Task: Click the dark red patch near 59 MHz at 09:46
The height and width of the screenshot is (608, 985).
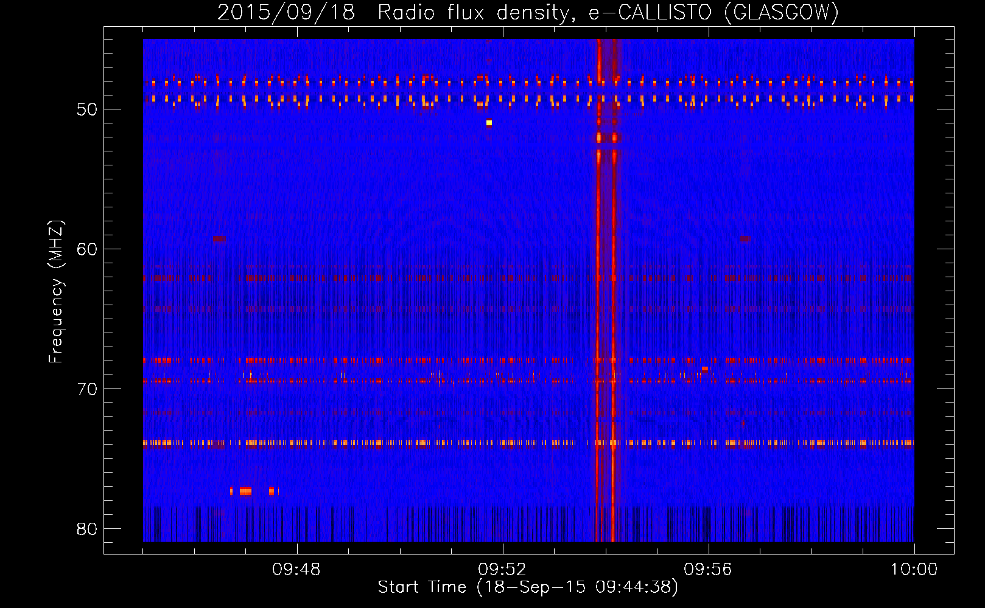Action: pyautogui.click(x=219, y=239)
